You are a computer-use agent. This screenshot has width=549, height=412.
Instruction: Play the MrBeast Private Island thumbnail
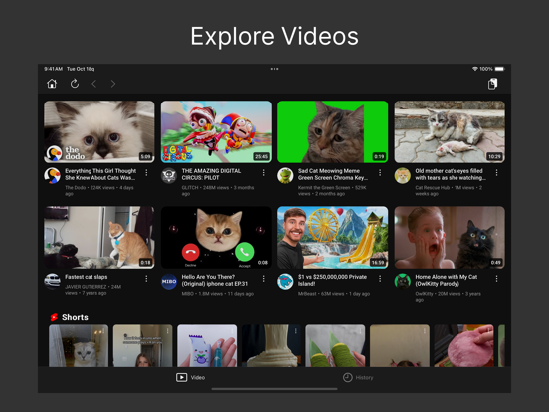coord(332,237)
